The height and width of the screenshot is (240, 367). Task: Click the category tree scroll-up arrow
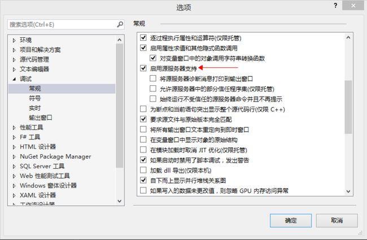[x=120, y=40]
